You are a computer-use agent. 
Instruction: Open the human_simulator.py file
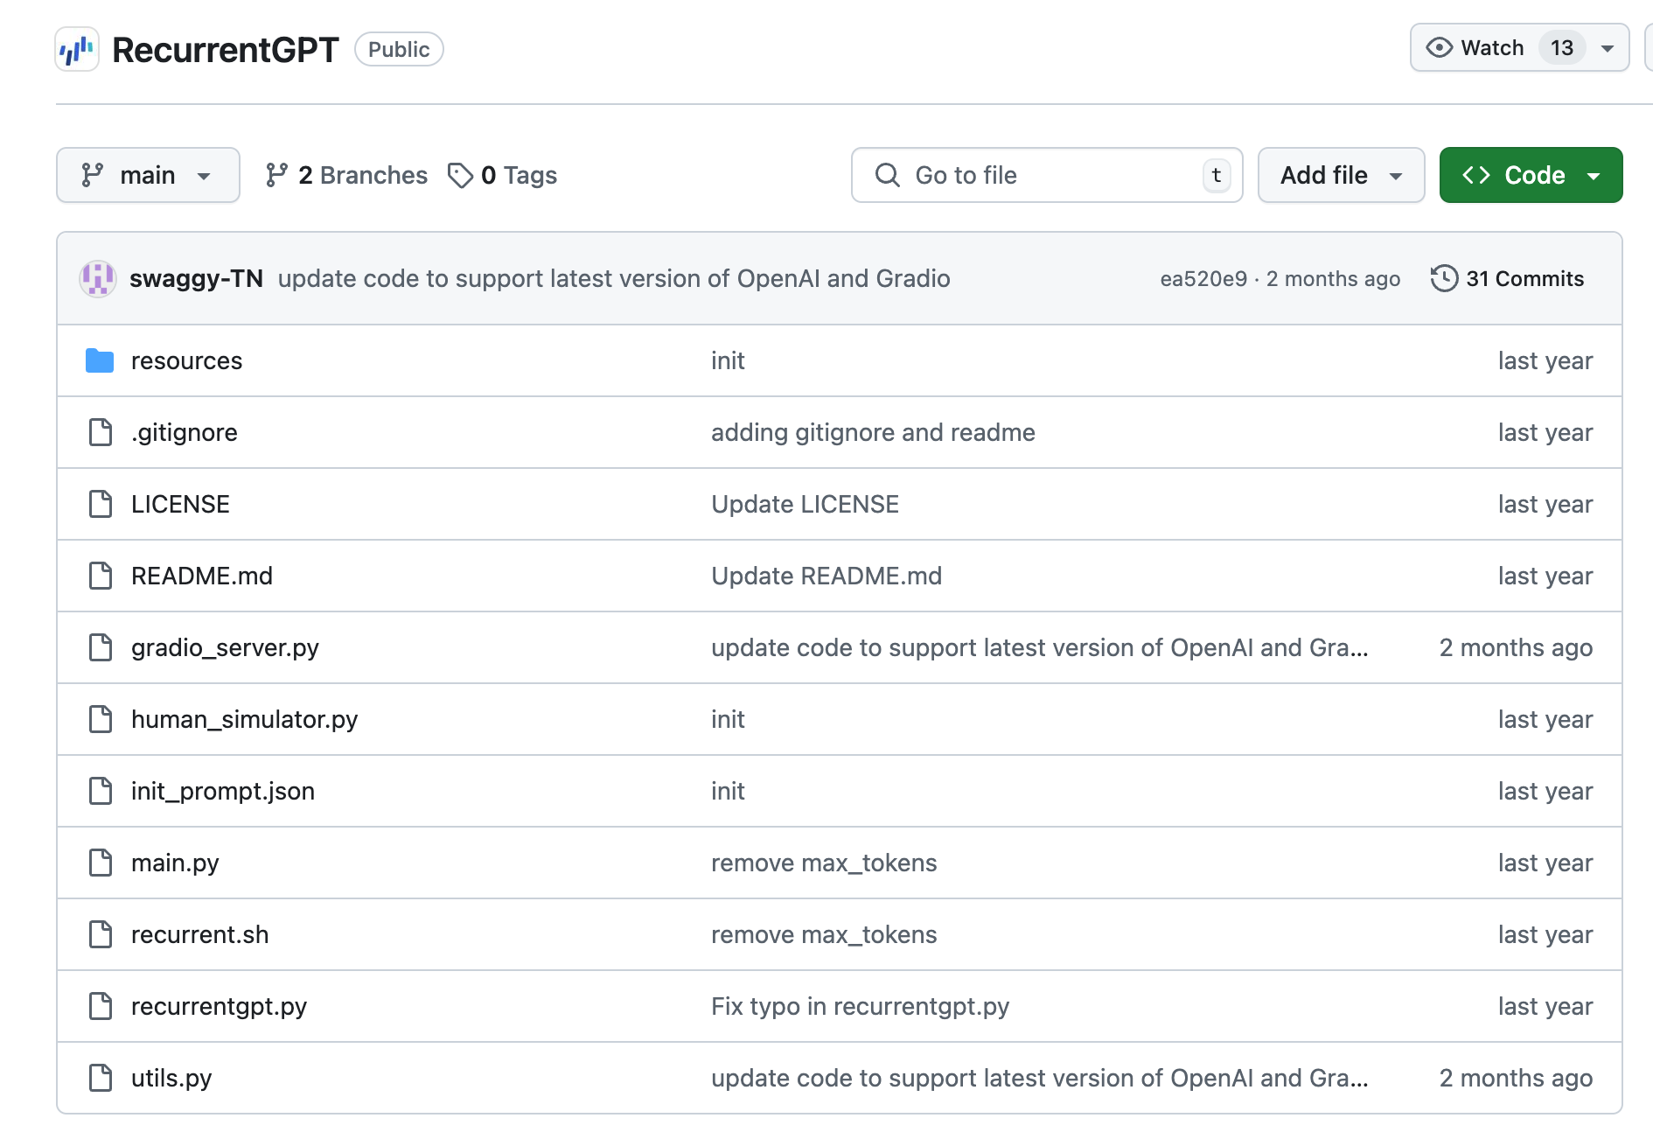245,719
